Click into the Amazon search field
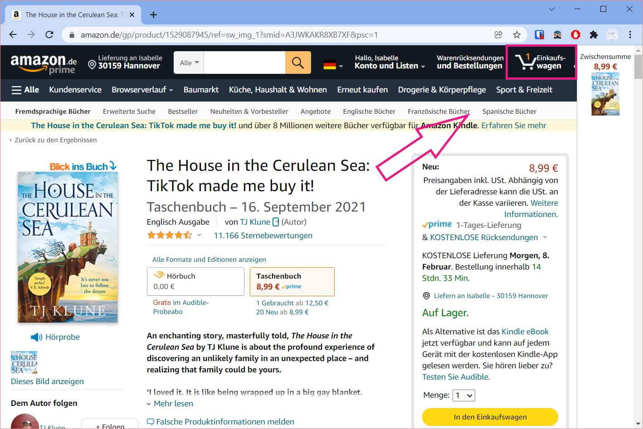This screenshot has width=643, height=429. pyautogui.click(x=244, y=63)
